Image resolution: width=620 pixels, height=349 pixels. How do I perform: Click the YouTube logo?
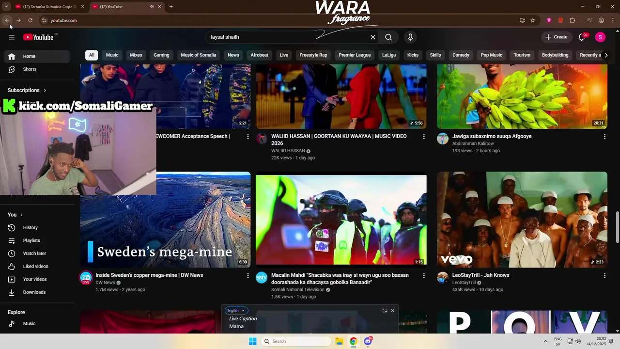pyautogui.click(x=38, y=37)
